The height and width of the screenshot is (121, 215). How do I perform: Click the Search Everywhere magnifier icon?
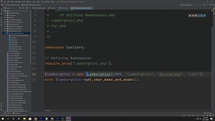click(x=214, y=5)
